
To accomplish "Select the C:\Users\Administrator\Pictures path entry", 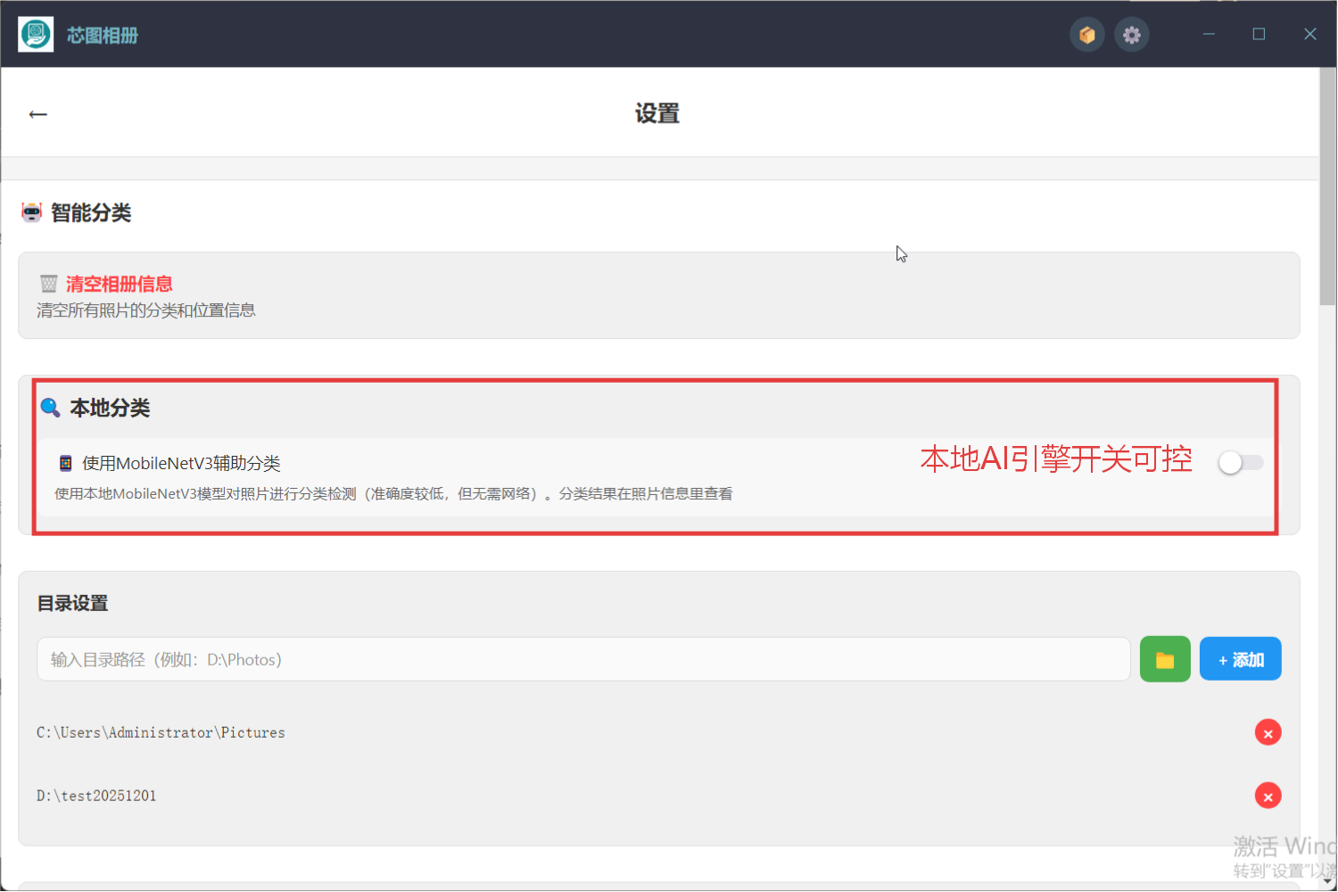I will (x=161, y=732).
